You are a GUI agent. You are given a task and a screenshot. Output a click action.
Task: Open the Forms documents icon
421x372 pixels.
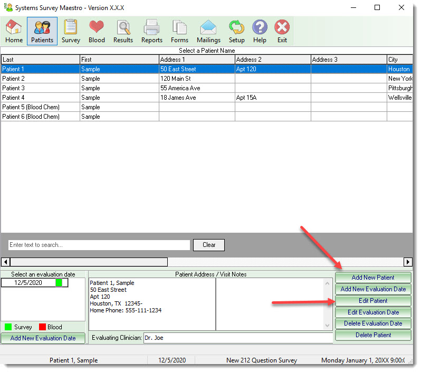pos(179,31)
